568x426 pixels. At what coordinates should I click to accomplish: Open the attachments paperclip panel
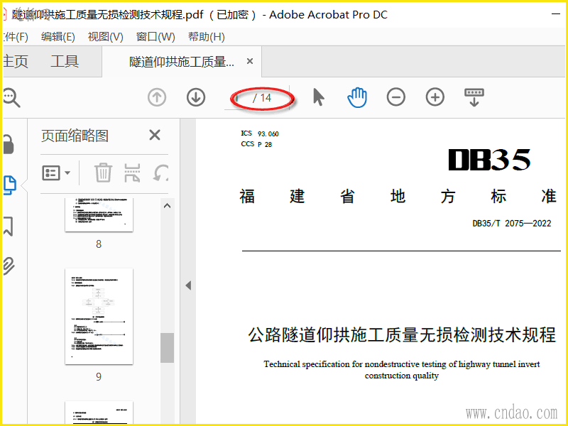click(9, 266)
